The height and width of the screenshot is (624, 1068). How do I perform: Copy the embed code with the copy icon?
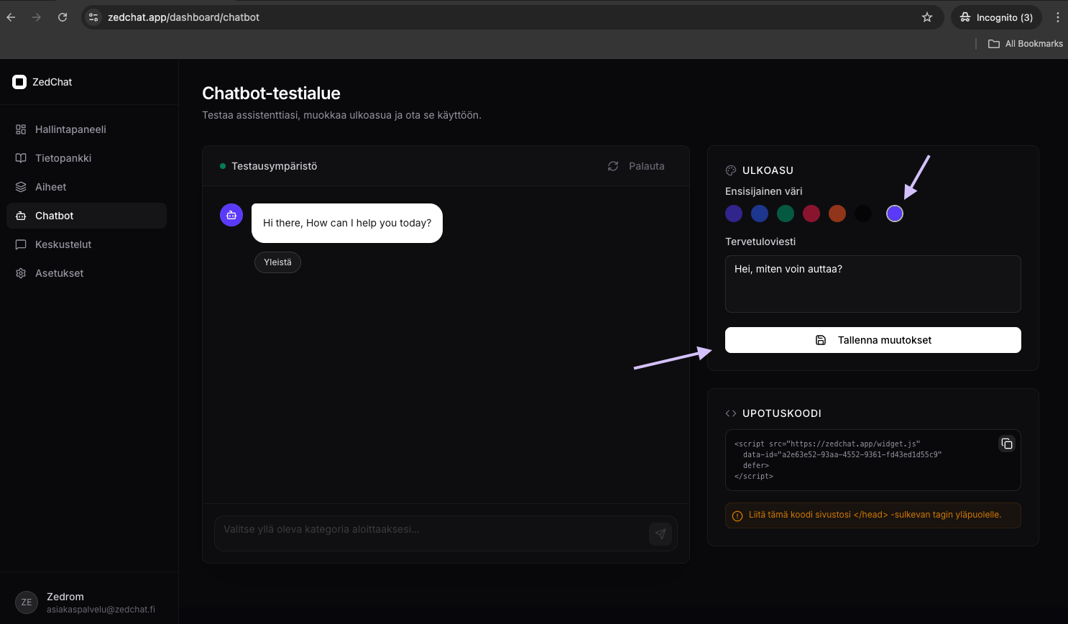click(x=1007, y=444)
